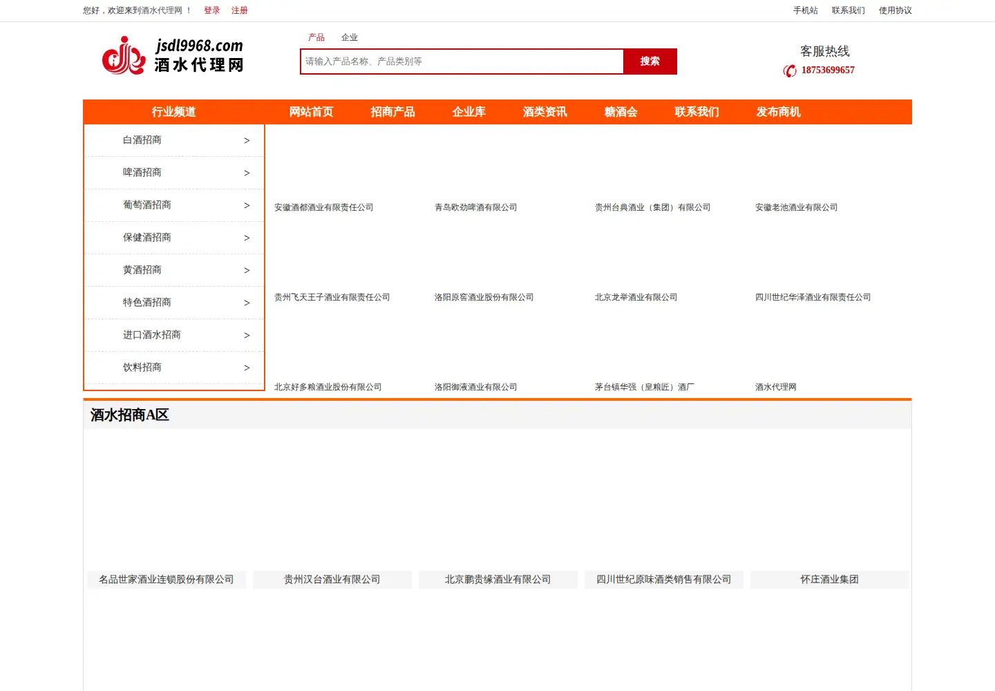Open 酒类资讯 in navigation bar
Screen dimensions: 995x691
tap(544, 112)
